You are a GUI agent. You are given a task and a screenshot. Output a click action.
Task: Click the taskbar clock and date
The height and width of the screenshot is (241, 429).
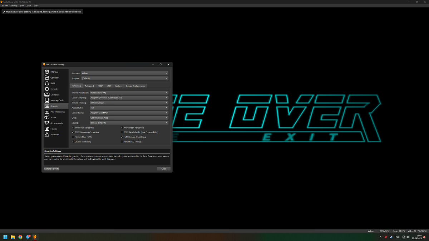point(417,237)
